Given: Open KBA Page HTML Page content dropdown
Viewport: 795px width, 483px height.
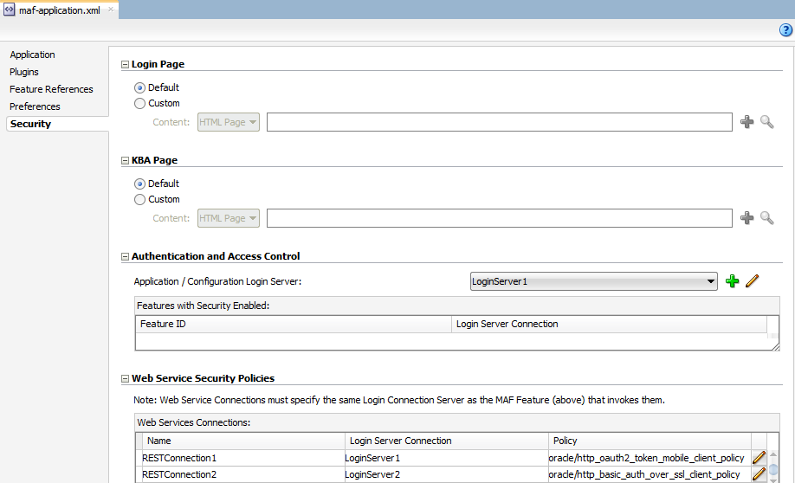Looking at the screenshot, I should 228,218.
